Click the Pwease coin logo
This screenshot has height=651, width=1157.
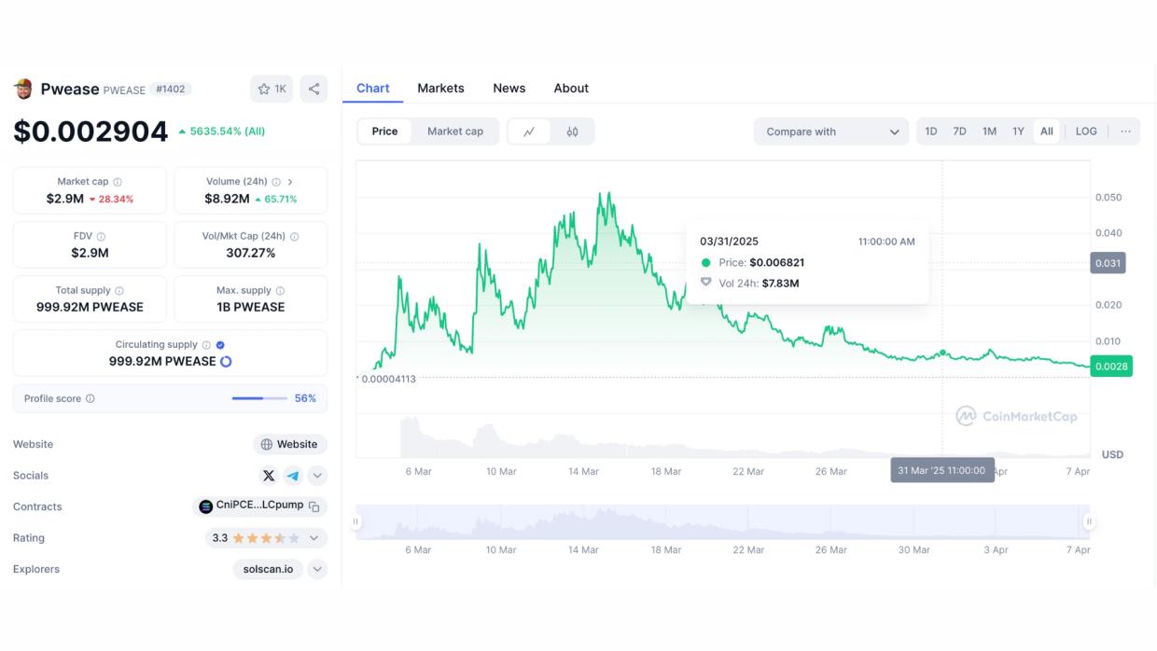click(x=23, y=89)
